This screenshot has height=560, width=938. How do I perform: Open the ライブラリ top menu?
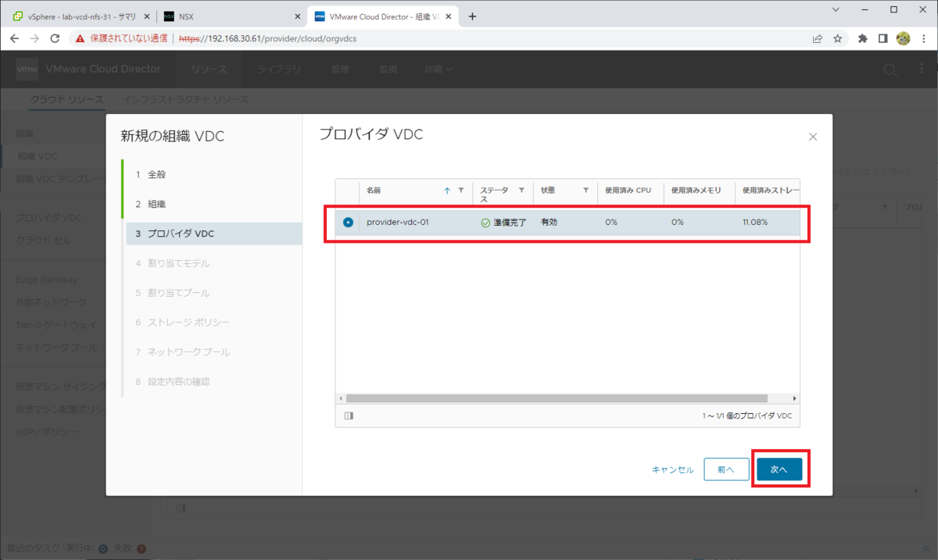click(x=279, y=70)
